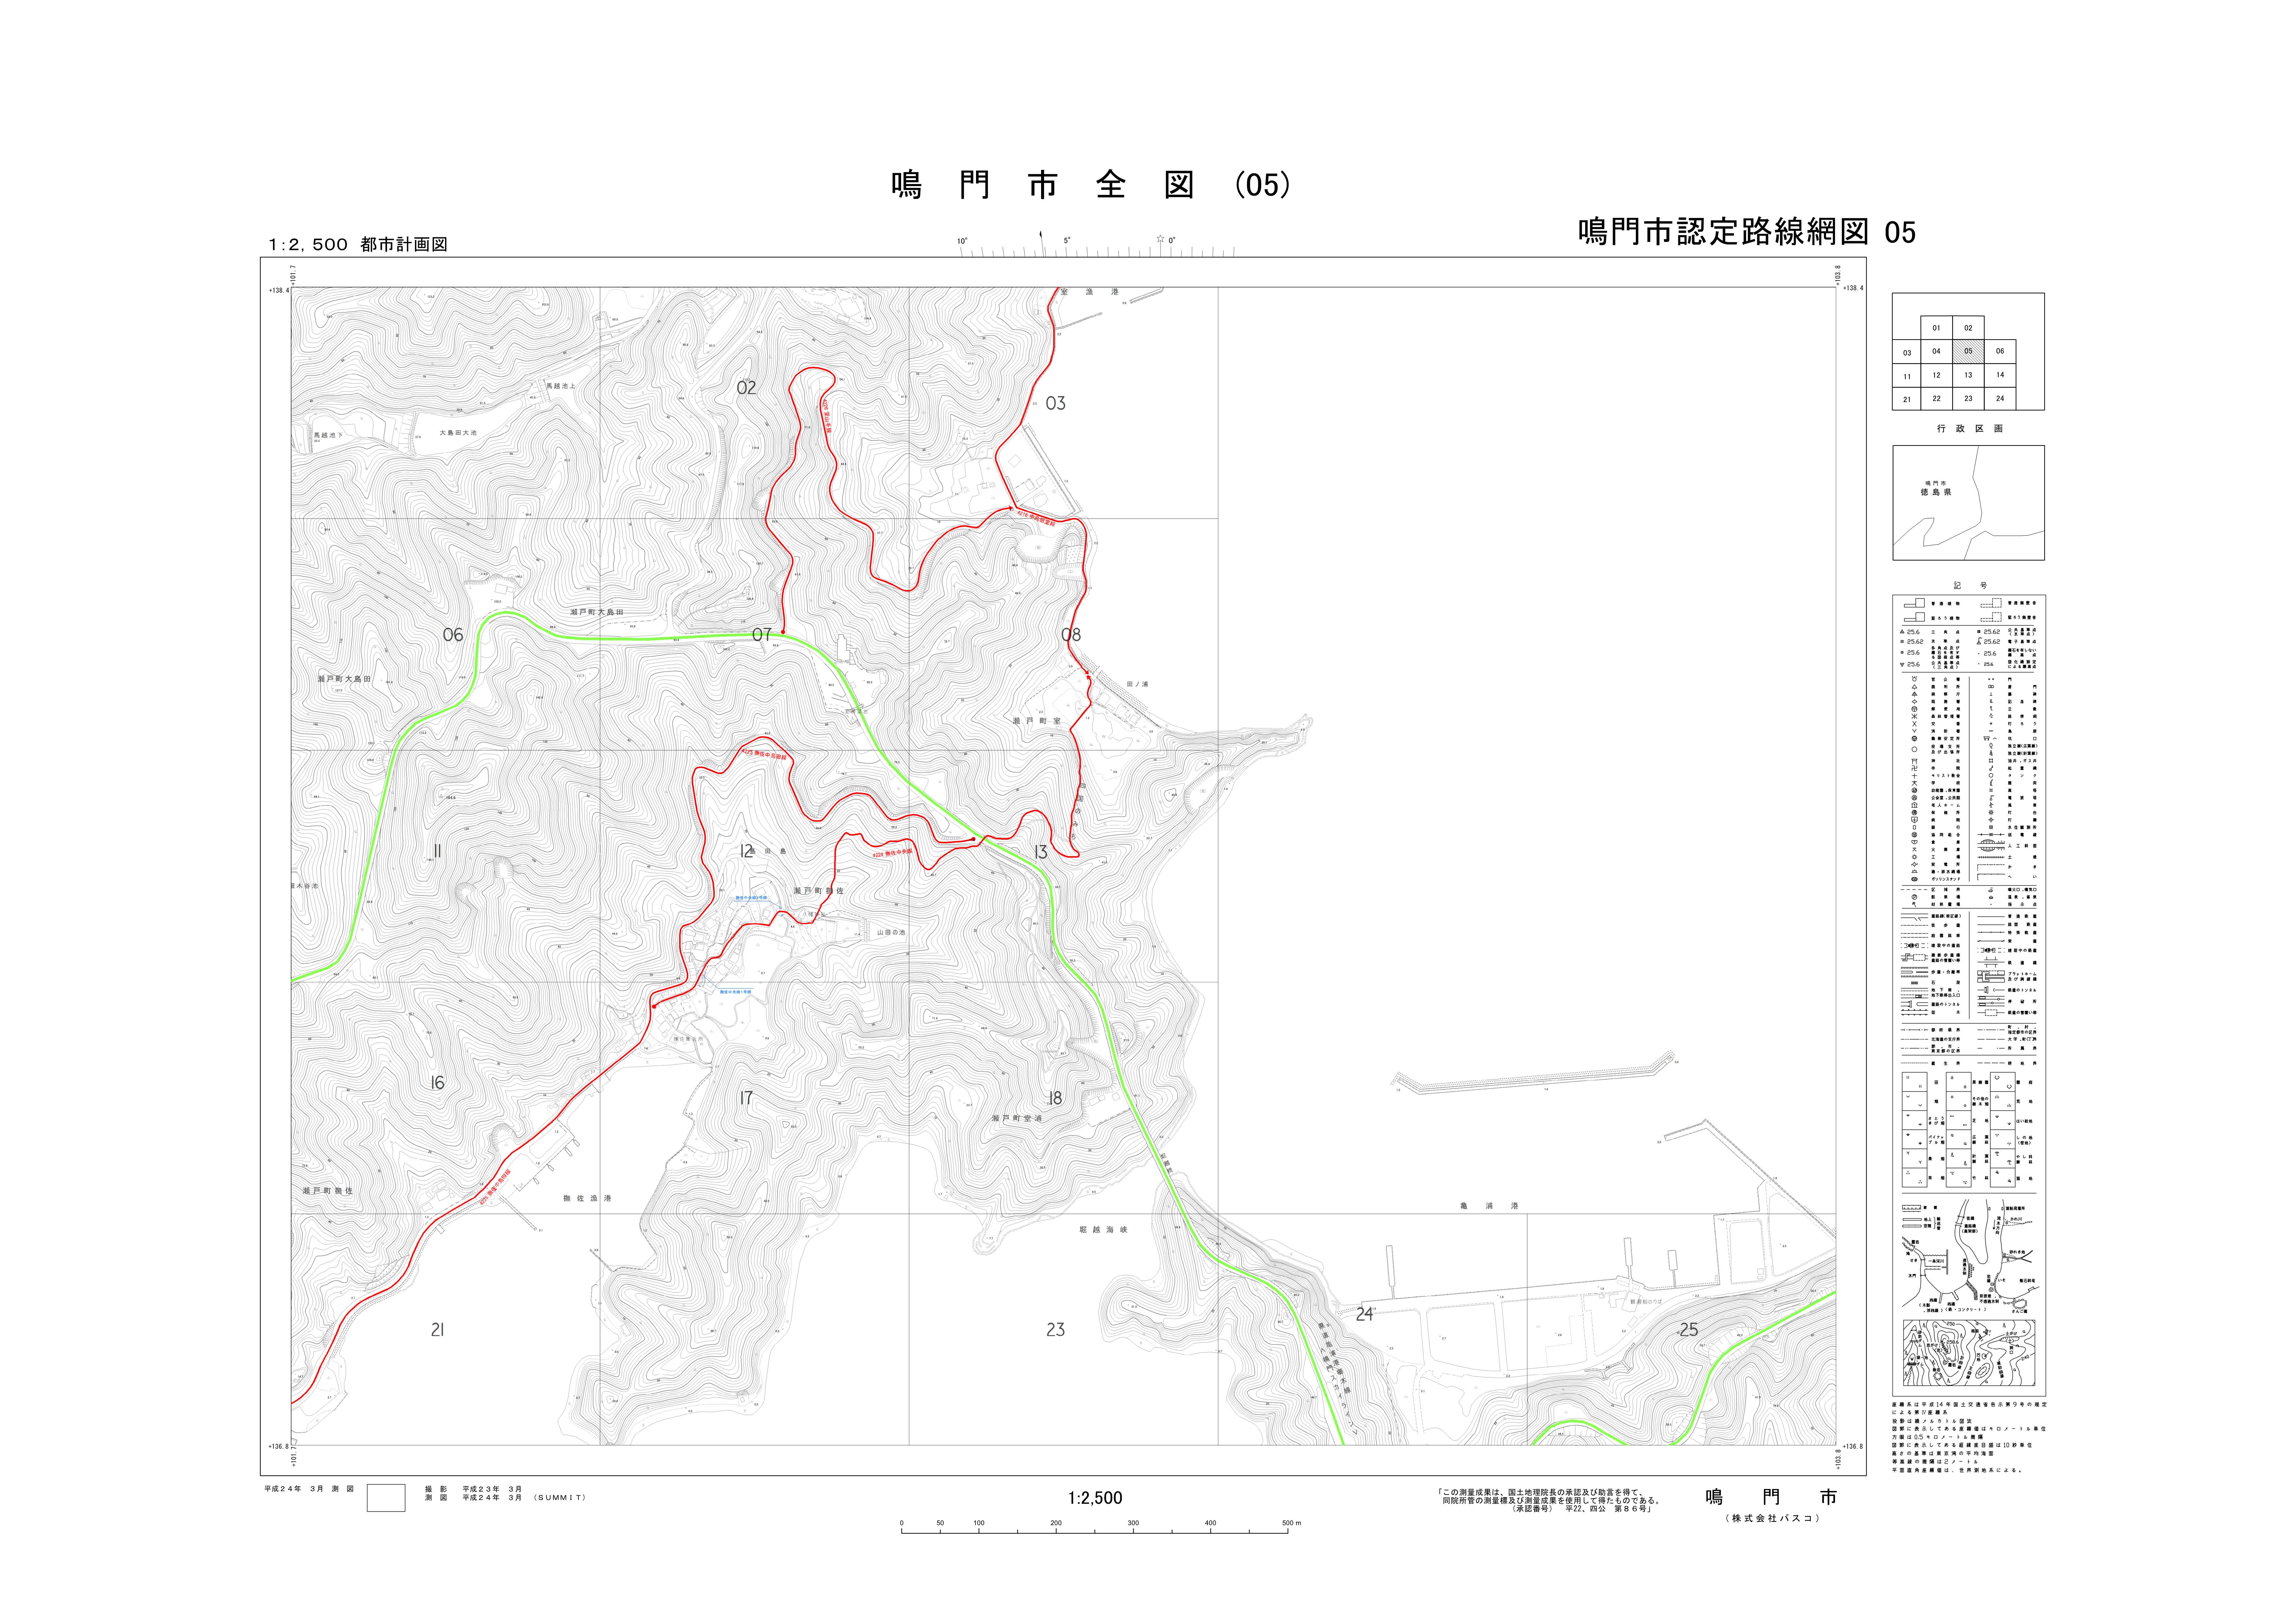2296x1624 pixels.
Task: Select grid section number 16 on map
Action: [x=437, y=1083]
